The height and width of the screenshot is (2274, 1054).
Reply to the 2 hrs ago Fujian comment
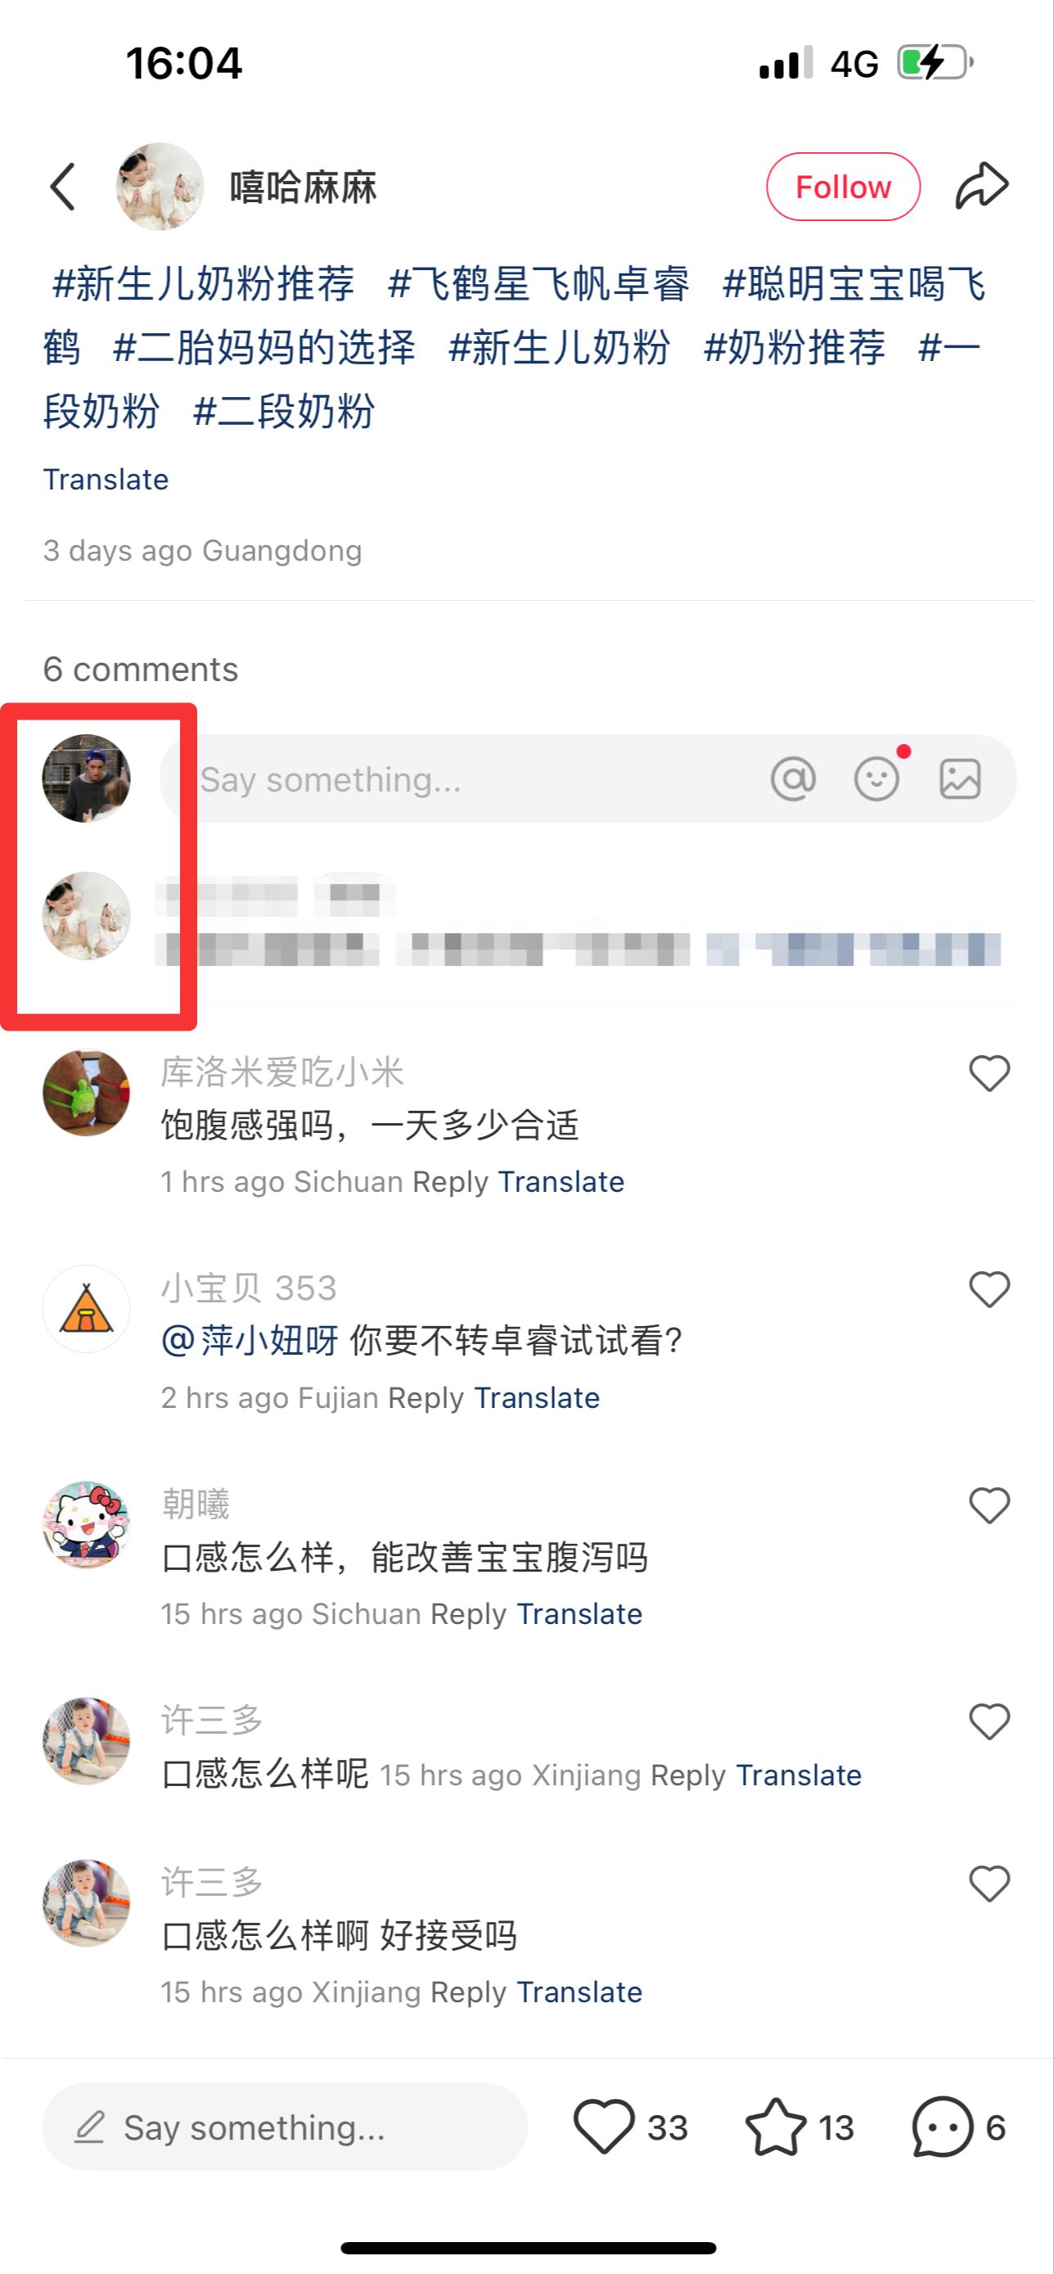pos(426,1397)
